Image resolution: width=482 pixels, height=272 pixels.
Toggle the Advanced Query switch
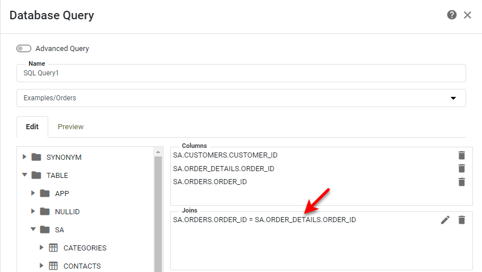[x=24, y=49]
